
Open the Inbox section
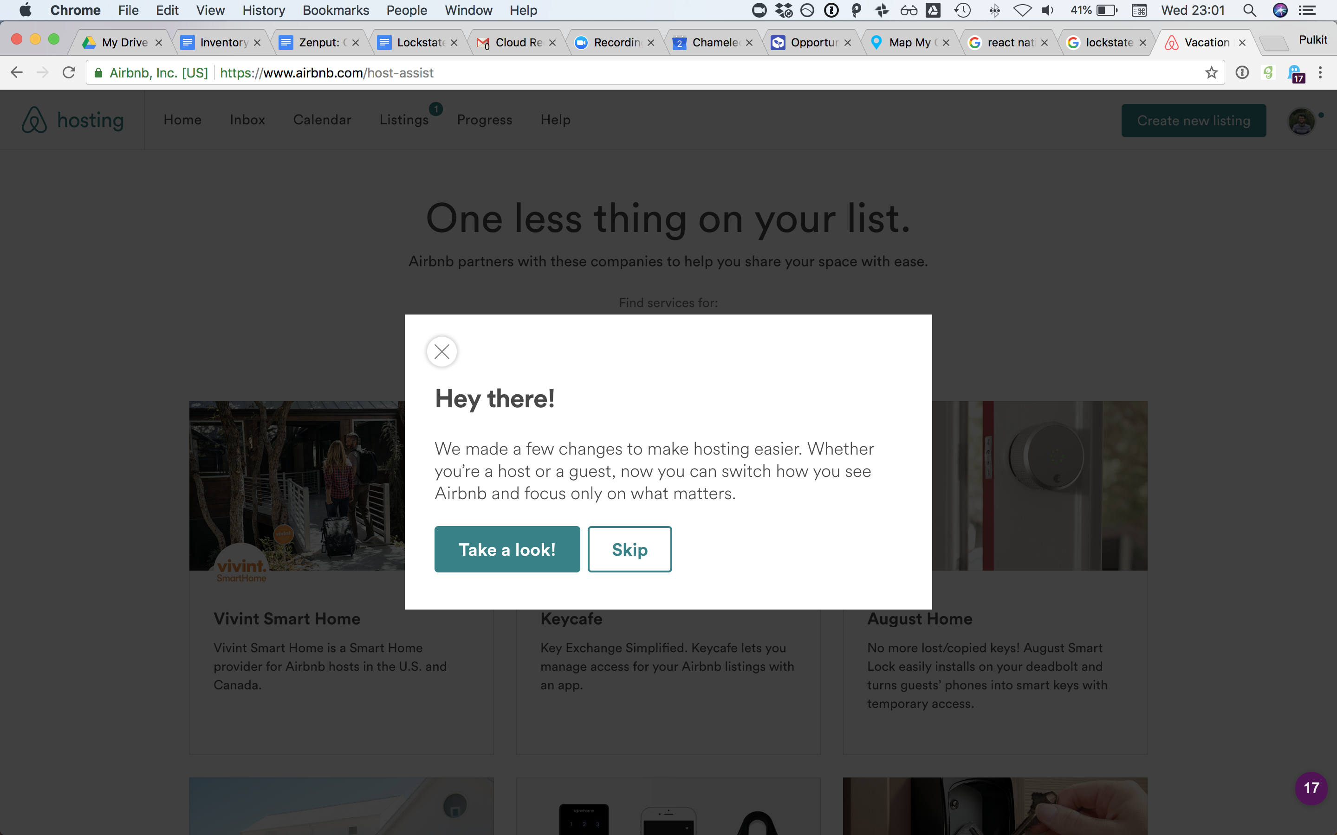click(x=247, y=119)
